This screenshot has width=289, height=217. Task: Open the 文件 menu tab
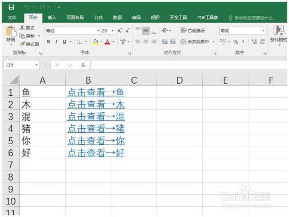click(x=12, y=18)
